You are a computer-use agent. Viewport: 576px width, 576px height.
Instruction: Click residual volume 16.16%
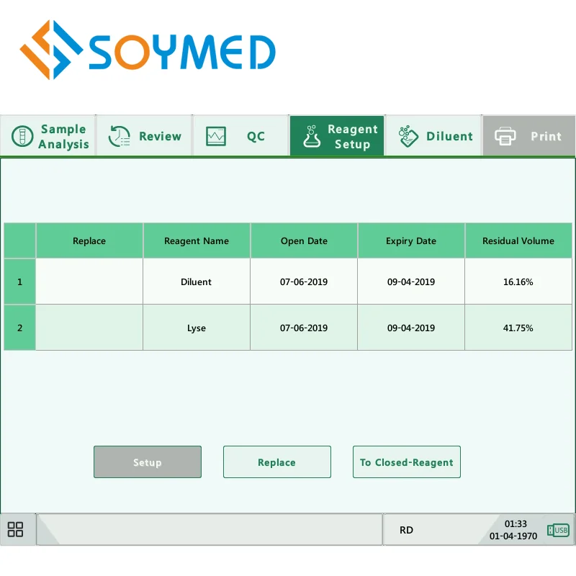click(x=518, y=282)
